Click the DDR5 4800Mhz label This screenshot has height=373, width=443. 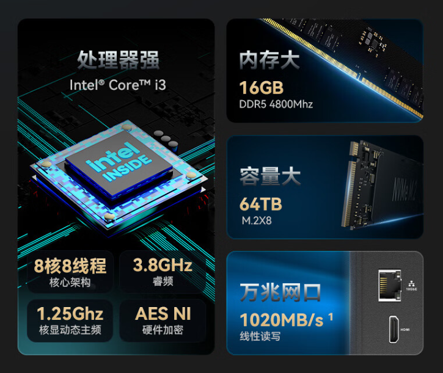(276, 104)
